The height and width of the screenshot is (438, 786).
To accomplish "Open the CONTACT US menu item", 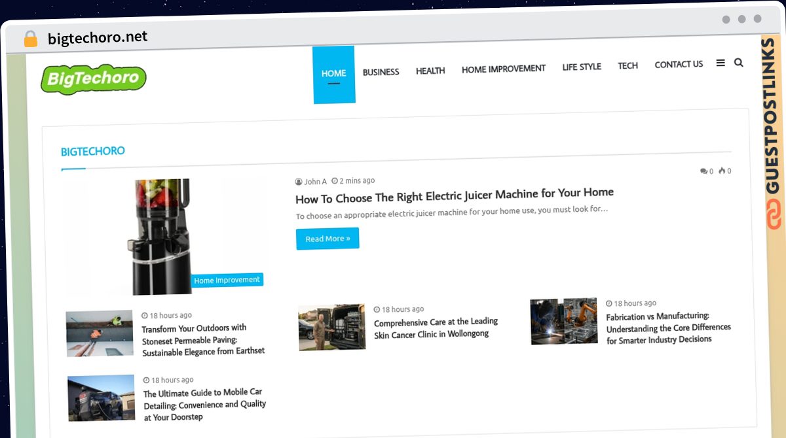I will (679, 64).
